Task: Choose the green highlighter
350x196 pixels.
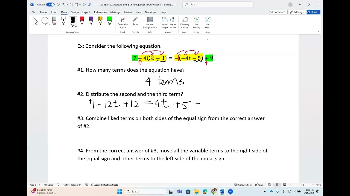Action: [110, 21]
